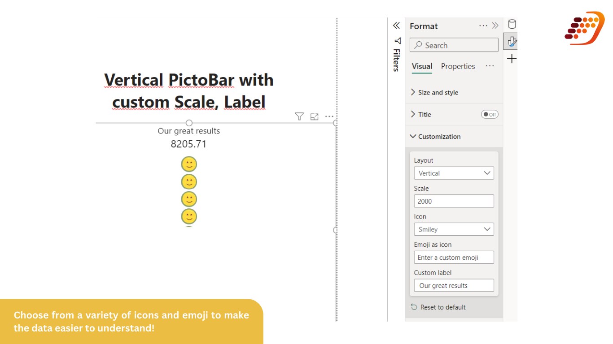
Task: Switch to the Properties tab
Action: point(458,66)
